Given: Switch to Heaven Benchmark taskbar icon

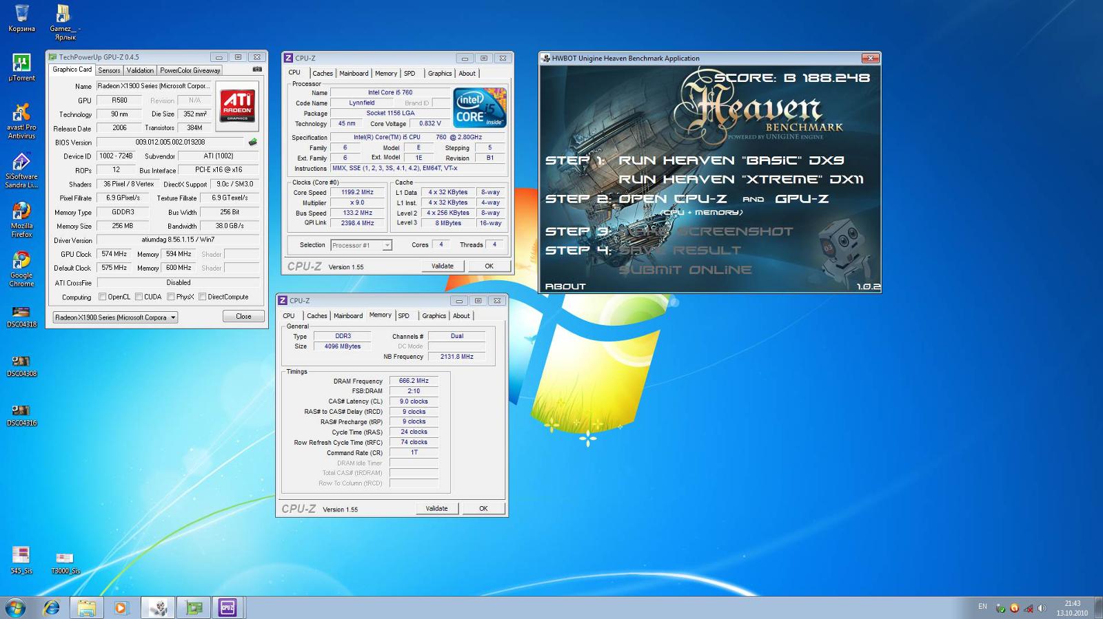Looking at the screenshot, I should pyautogui.click(x=158, y=608).
